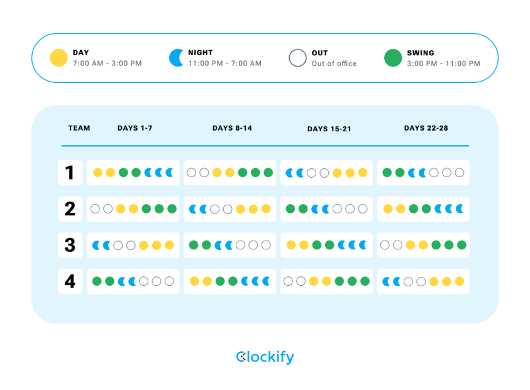Click the blue Night crescent legend icon

click(x=176, y=58)
